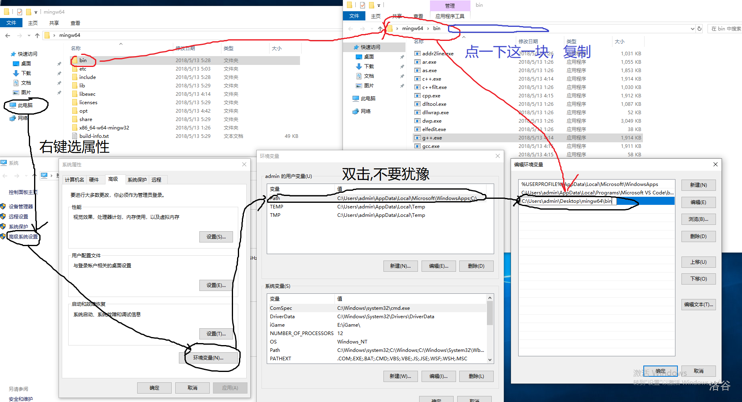The image size is (742, 402).
Task: Select dwp.exe application file
Action: pos(432,121)
